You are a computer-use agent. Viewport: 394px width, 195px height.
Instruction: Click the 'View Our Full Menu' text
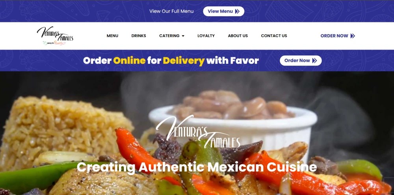[171, 11]
